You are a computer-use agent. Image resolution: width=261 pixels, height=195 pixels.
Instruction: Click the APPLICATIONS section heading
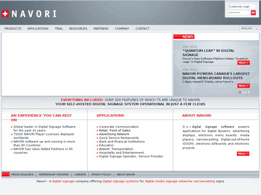[x=110, y=116]
